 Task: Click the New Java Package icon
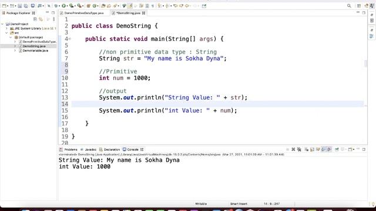tap(89, 6)
